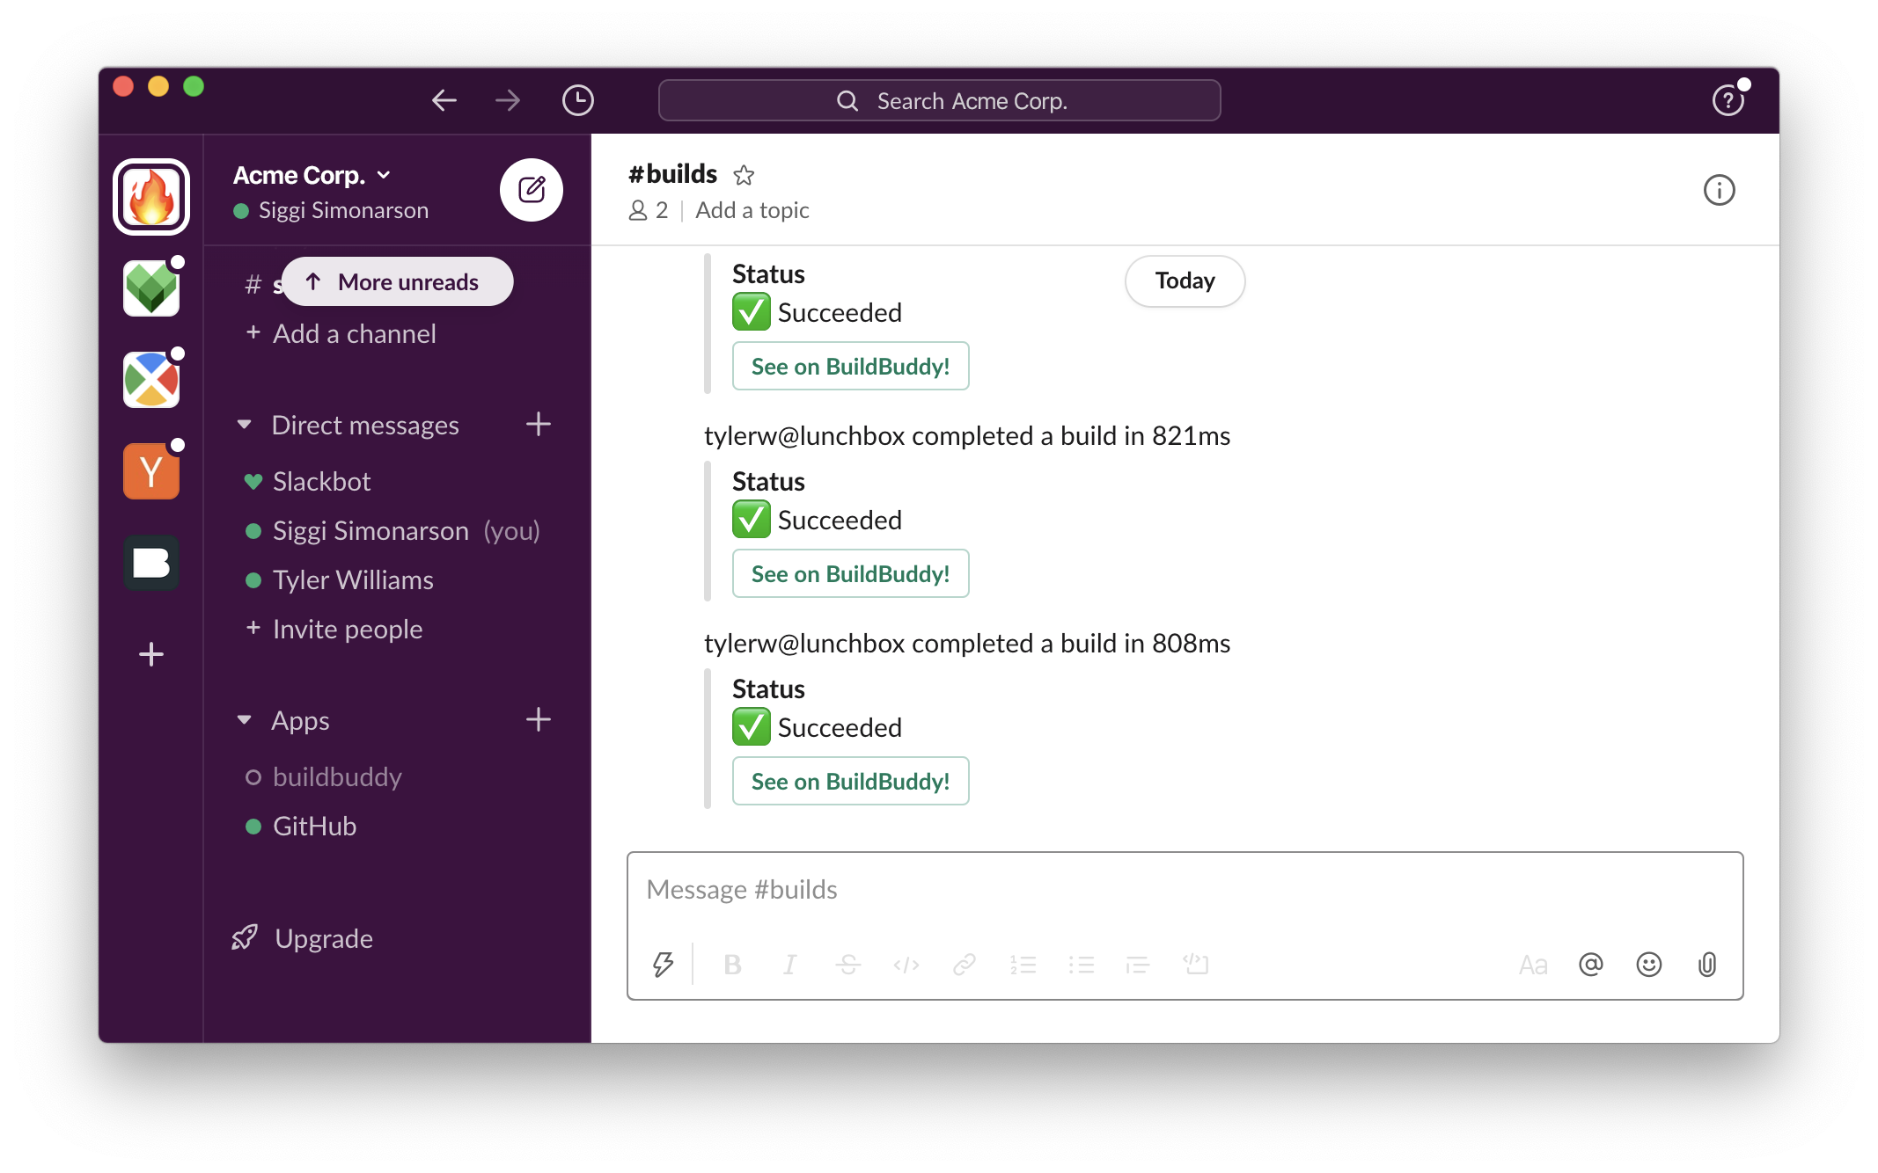Click 'tylerw@lunchbox completed a build in 808ms'
The width and height of the screenshot is (1878, 1173).
click(967, 644)
